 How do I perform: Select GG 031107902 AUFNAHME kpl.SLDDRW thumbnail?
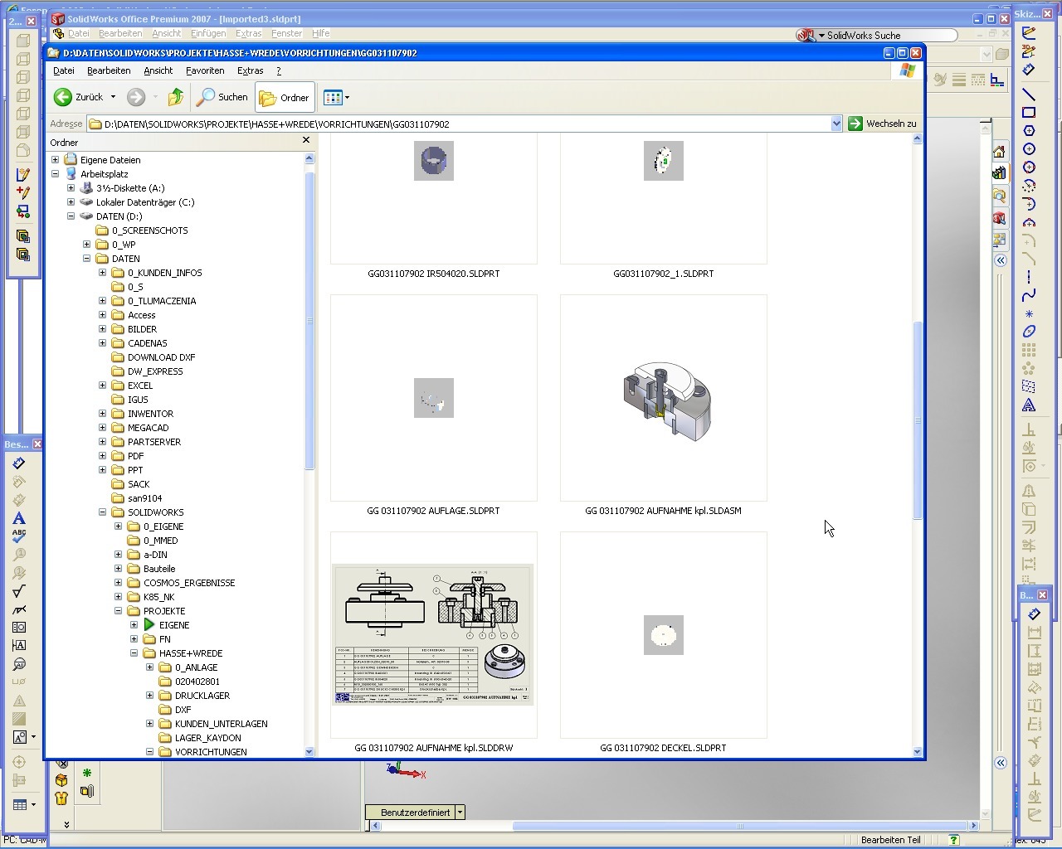434,635
